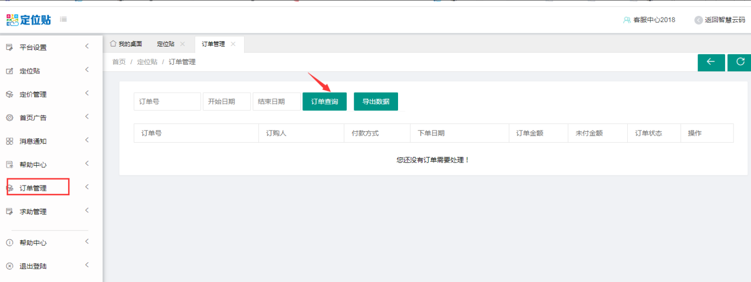
Task: Click the 消息通知 grid icon
Action: (9, 142)
